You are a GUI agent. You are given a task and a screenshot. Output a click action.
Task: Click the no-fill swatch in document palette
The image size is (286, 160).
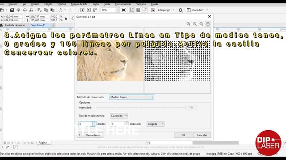[x=15, y=147]
